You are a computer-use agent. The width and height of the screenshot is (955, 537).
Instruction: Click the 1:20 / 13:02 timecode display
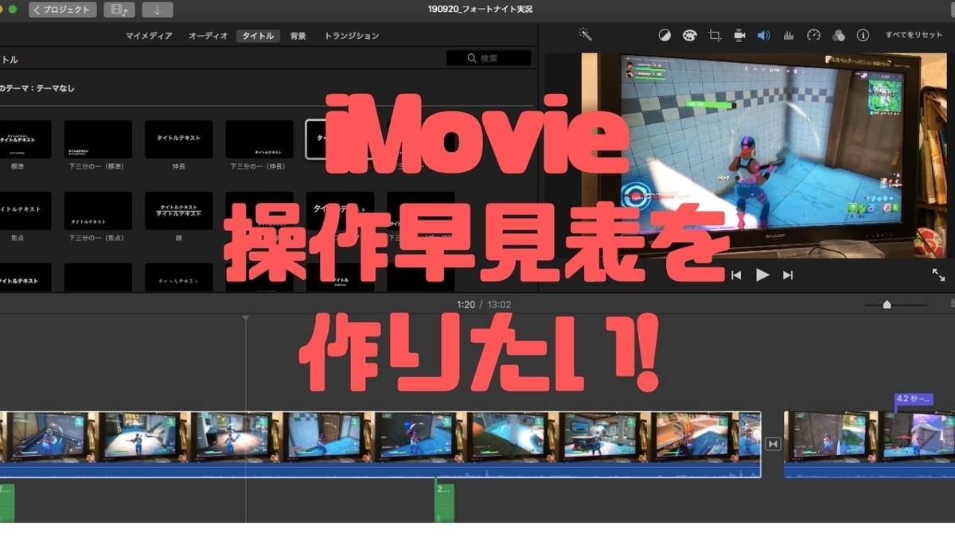[484, 305]
